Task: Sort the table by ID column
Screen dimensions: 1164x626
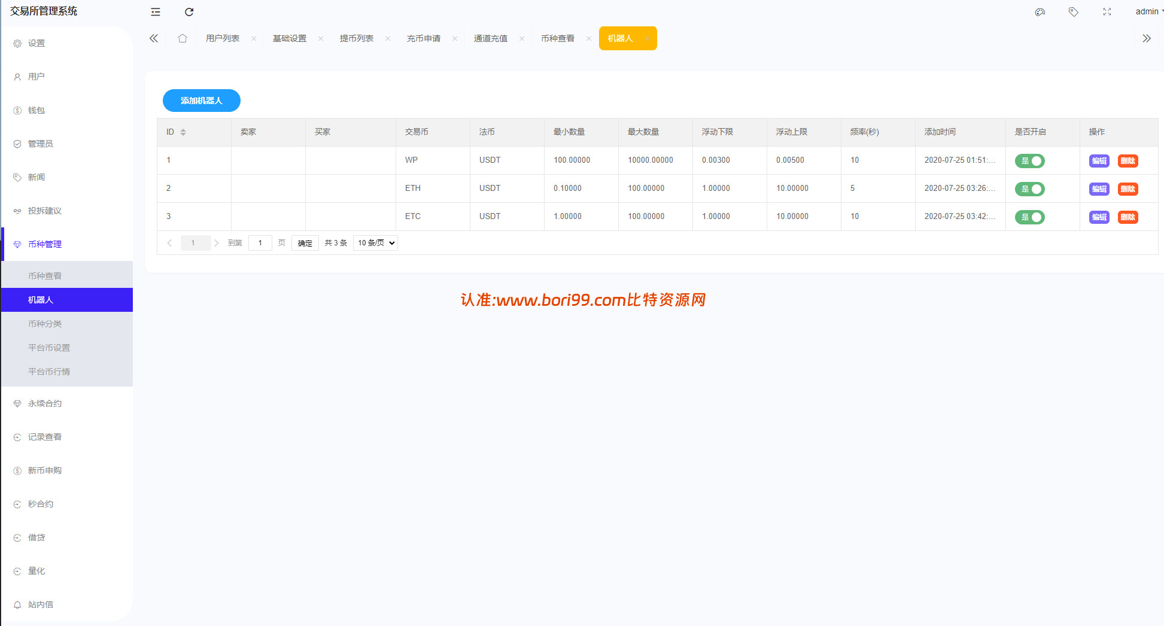Action: 183,132
